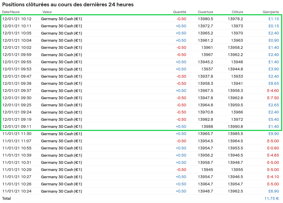Select the 11/01/21 10:55 date cell

(17, 148)
